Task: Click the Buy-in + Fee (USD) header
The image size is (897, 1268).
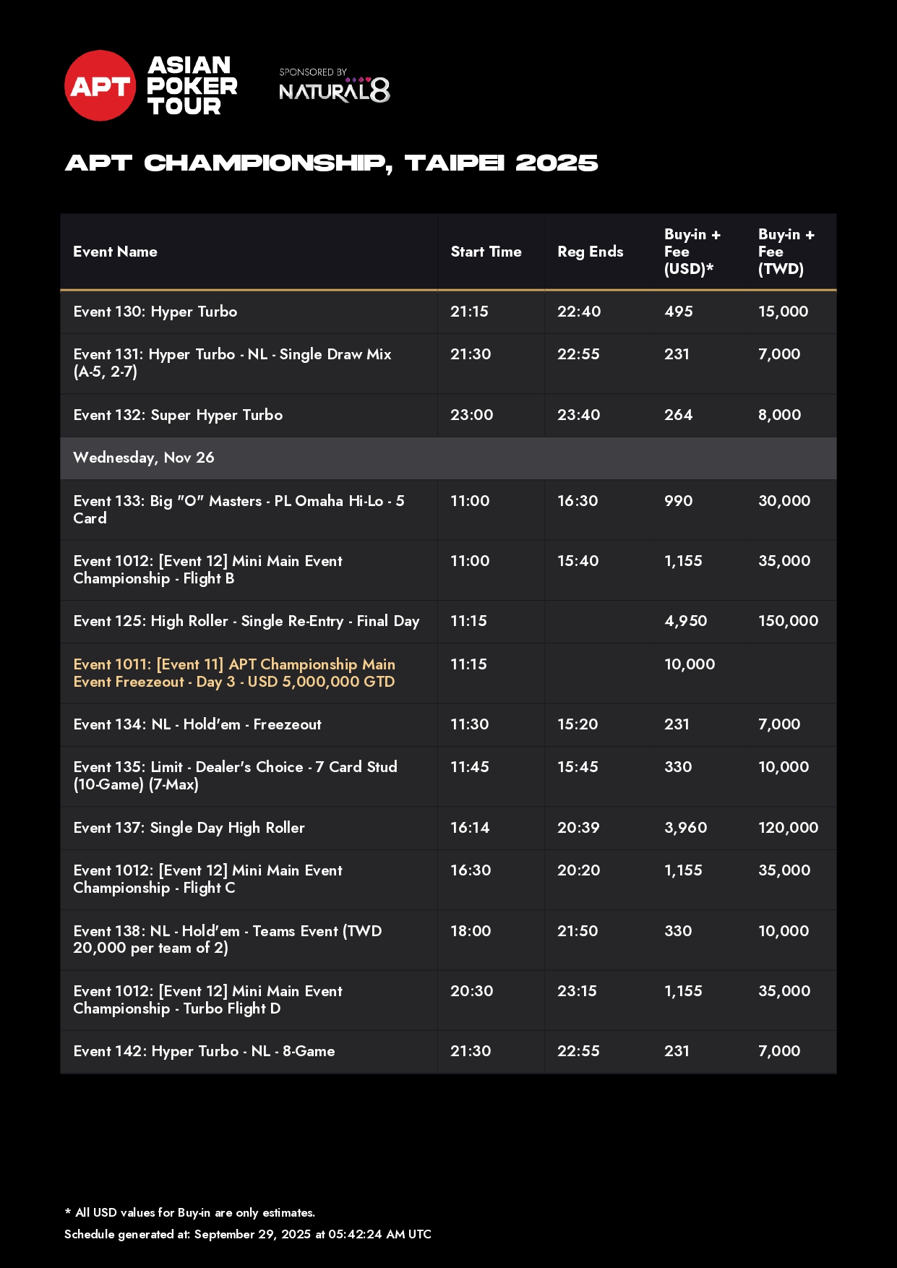Action: [x=692, y=252]
